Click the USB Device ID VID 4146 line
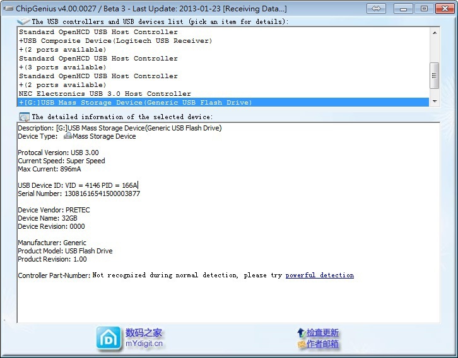 point(78,185)
